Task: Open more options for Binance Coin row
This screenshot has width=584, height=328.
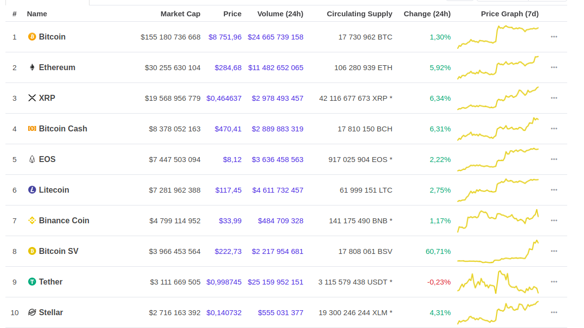Action: click(x=554, y=220)
